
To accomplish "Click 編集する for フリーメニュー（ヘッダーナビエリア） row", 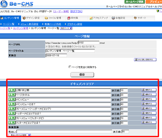I will tap(149, 108).
